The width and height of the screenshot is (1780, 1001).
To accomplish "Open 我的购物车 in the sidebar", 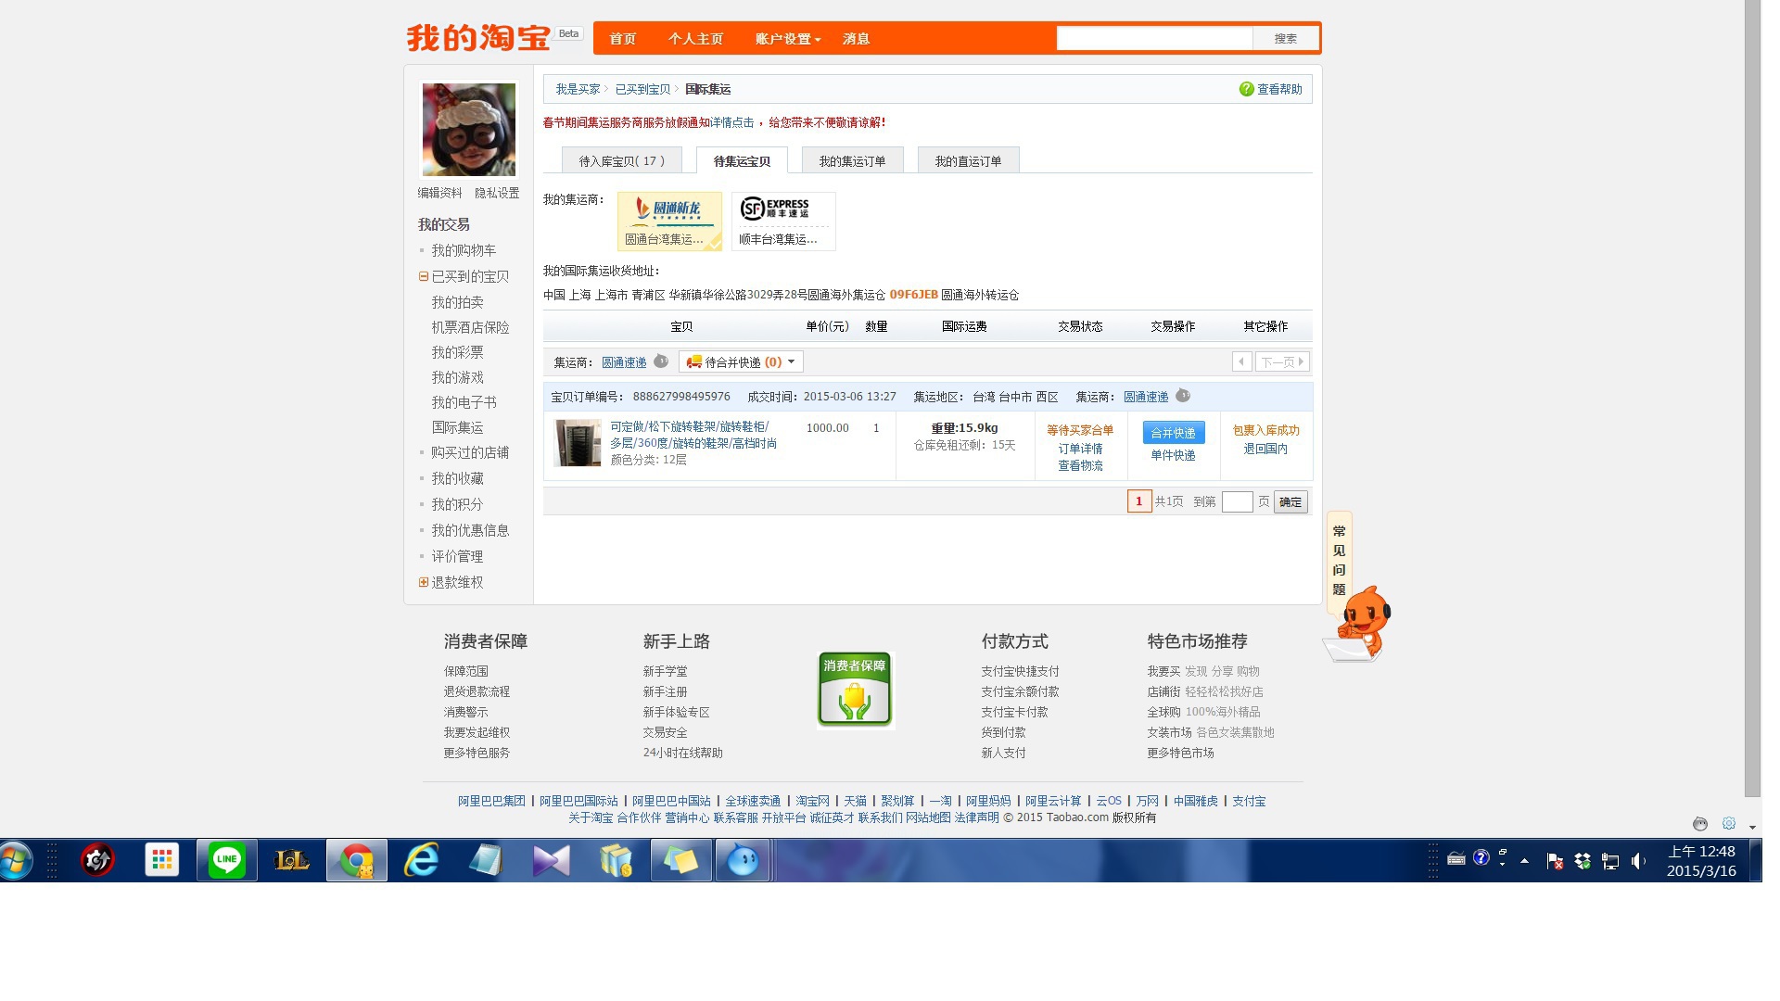I will pos(464,250).
